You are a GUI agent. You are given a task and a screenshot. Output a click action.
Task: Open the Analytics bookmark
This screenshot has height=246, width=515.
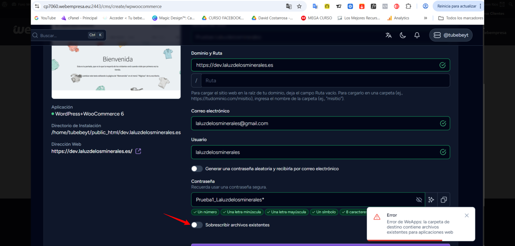[398, 18]
